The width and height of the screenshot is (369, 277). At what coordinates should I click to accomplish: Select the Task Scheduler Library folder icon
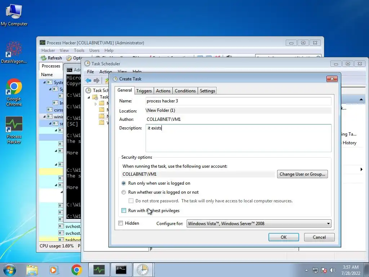(95, 97)
